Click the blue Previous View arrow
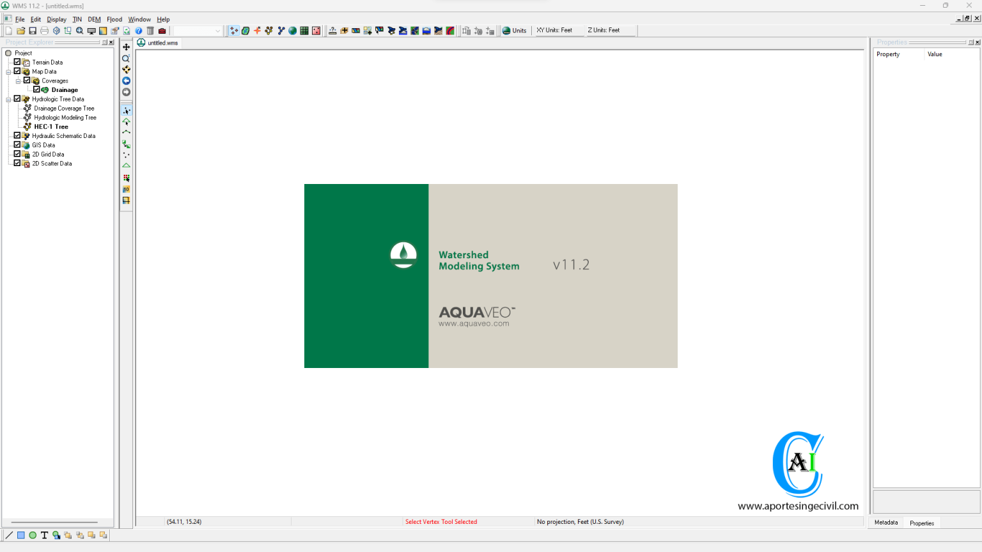This screenshot has height=552, width=982. [126, 80]
